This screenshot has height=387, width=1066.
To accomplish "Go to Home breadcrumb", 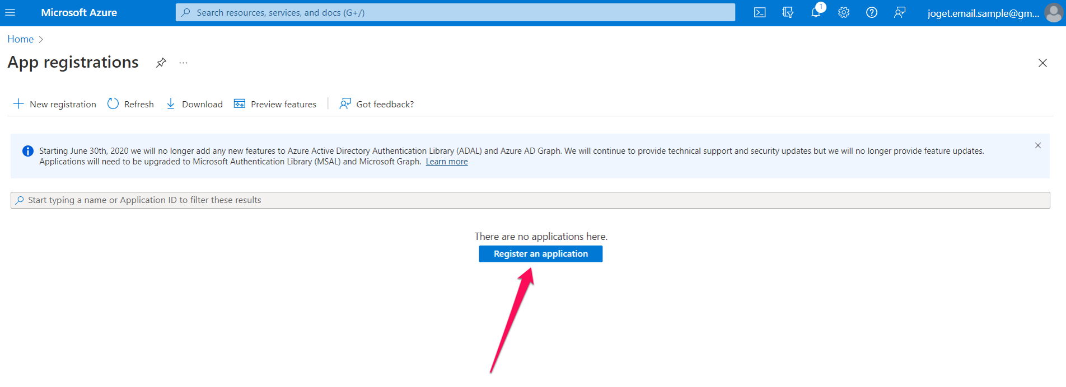I will 21,39.
